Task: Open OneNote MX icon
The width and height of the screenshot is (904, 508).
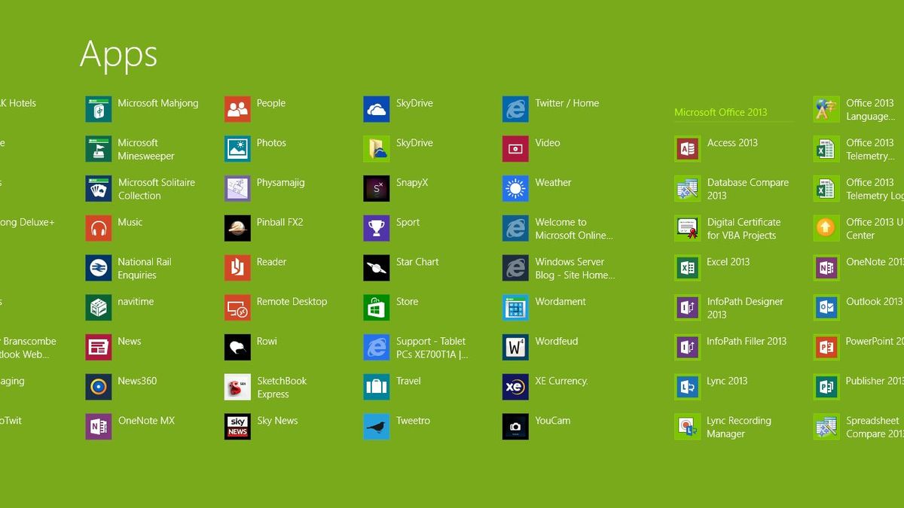Action: point(99,427)
